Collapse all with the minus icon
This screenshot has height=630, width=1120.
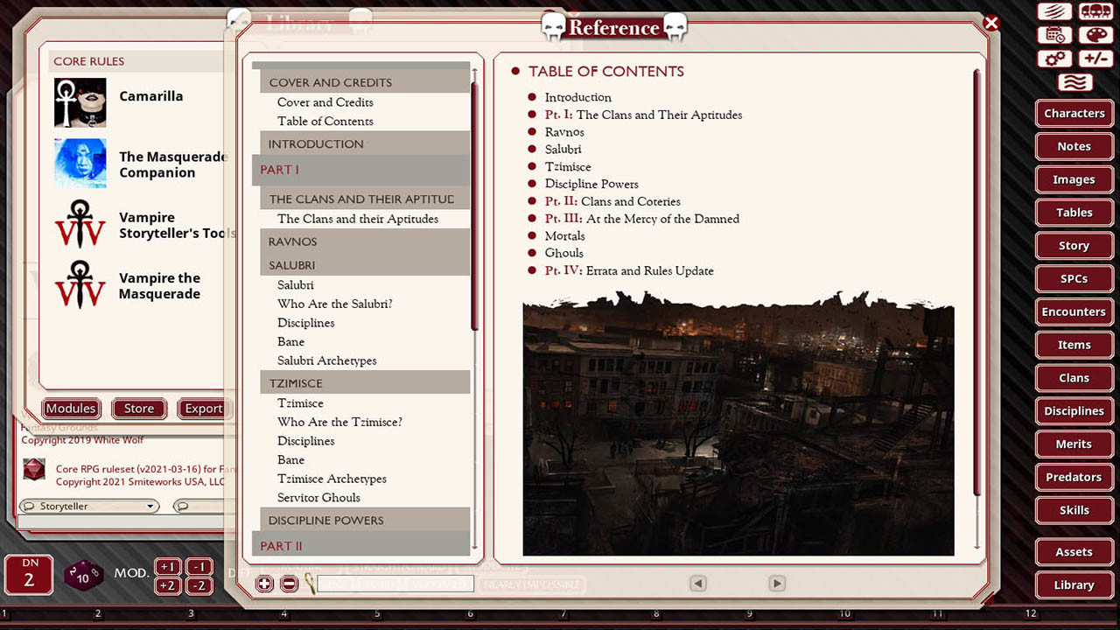point(289,584)
